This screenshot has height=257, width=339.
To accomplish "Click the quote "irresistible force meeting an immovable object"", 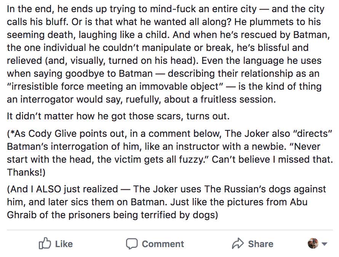I will [x=114, y=86].
